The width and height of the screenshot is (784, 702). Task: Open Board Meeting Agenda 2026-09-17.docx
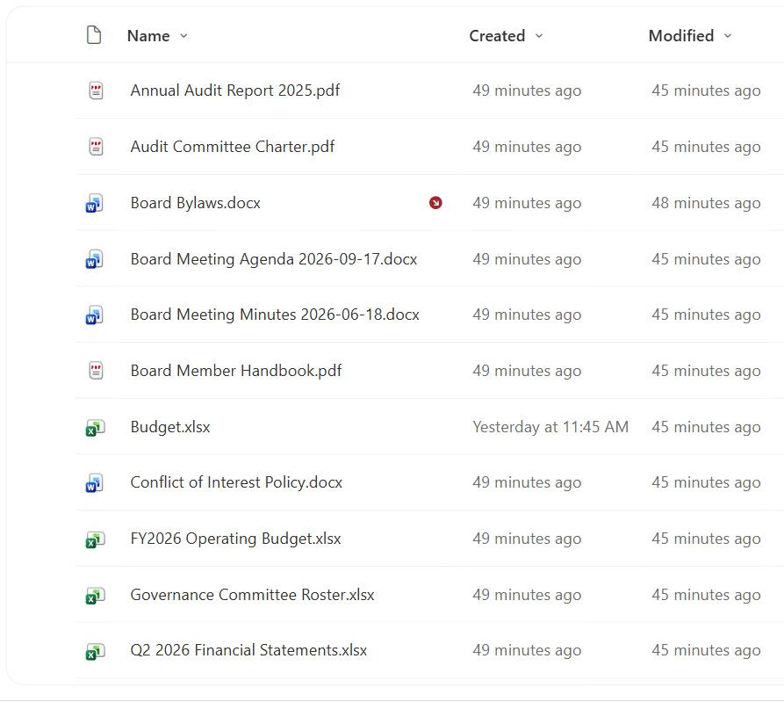click(274, 259)
